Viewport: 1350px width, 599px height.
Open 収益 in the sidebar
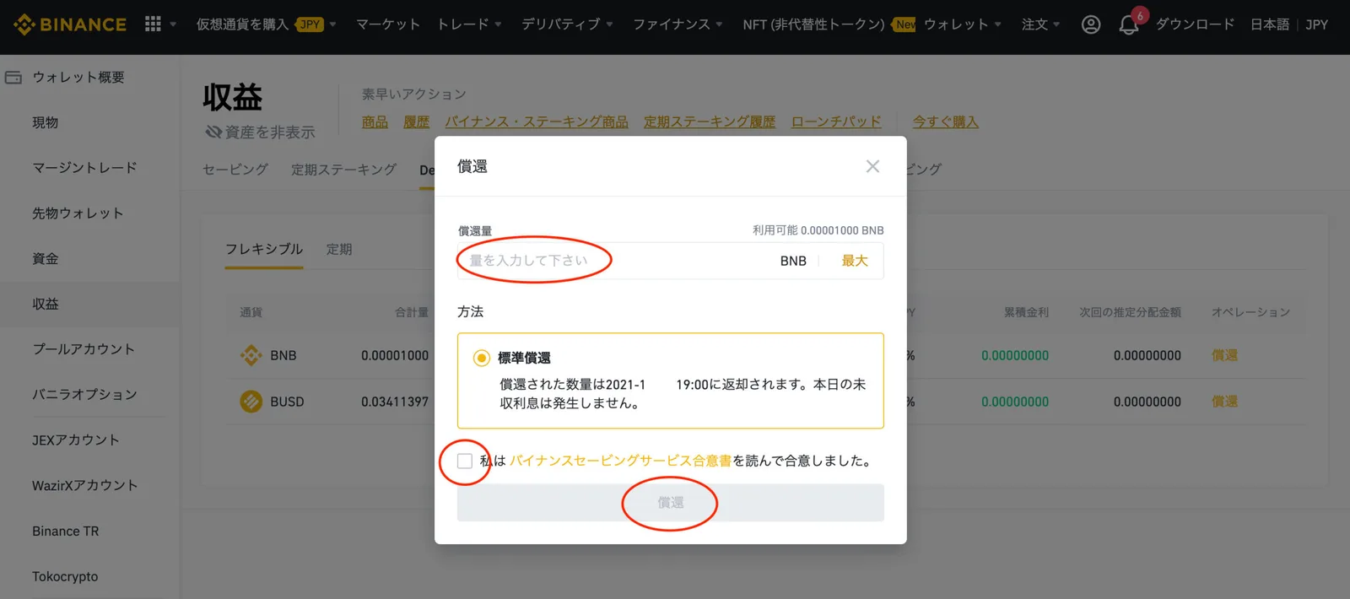coord(46,304)
